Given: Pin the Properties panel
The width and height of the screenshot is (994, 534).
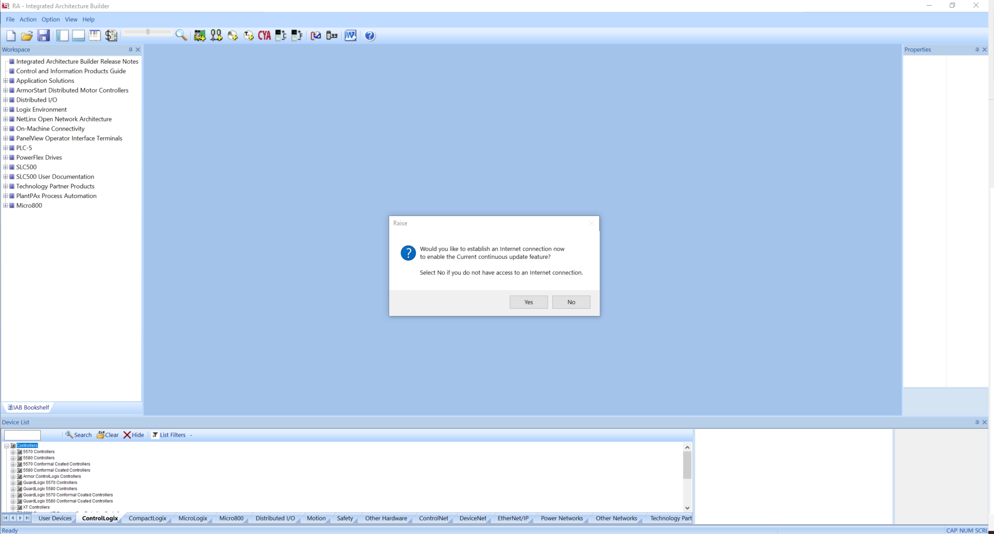Looking at the screenshot, I should [x=977, y=49].
